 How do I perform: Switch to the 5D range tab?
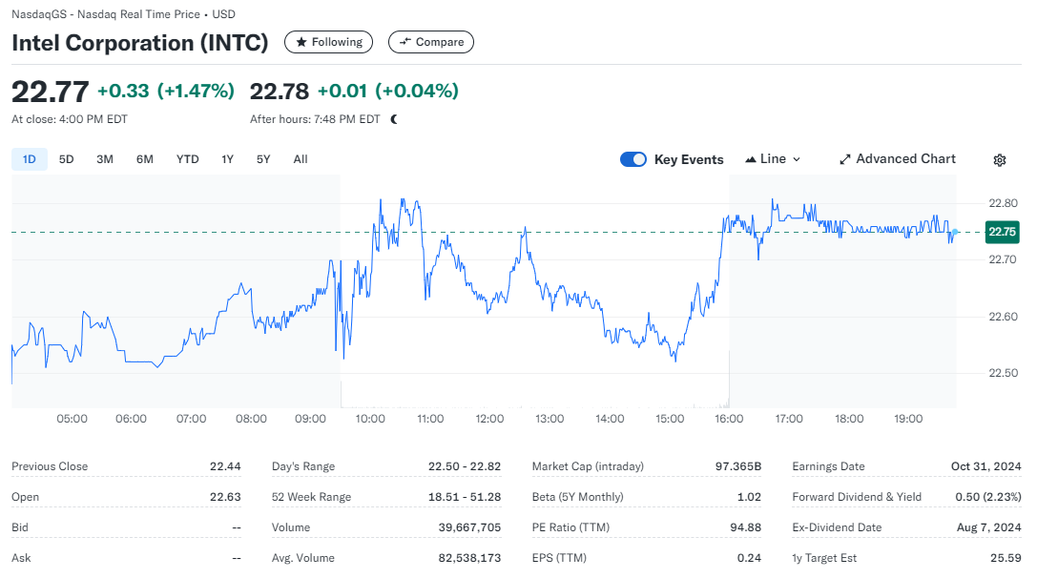pyautogui.click(x=66, y=159)
